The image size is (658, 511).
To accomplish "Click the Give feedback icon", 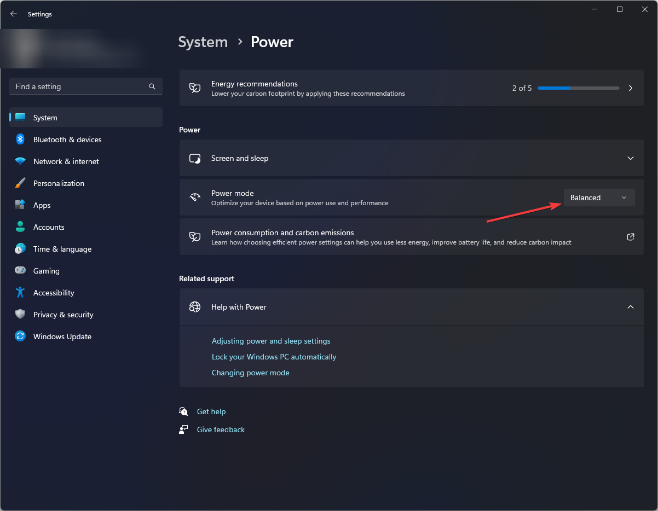I will click(183, 429).
